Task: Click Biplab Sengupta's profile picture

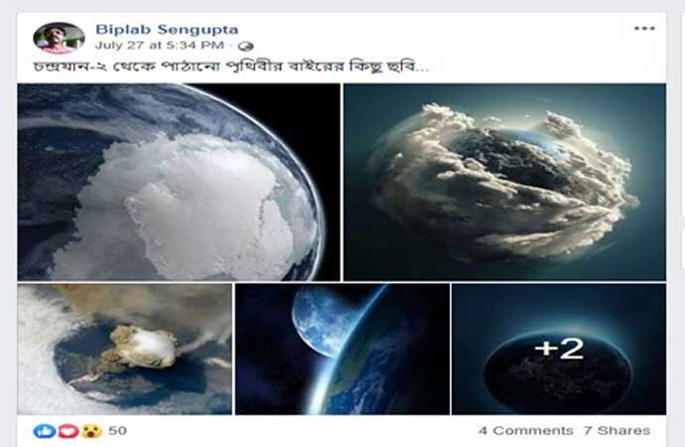Action: [x=59, y=39]
